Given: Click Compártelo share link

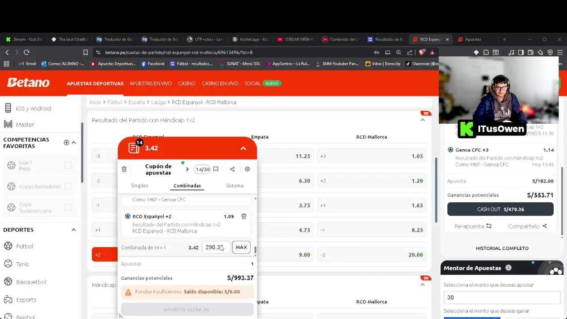Looking at the screenshot, I should [527, 226].
